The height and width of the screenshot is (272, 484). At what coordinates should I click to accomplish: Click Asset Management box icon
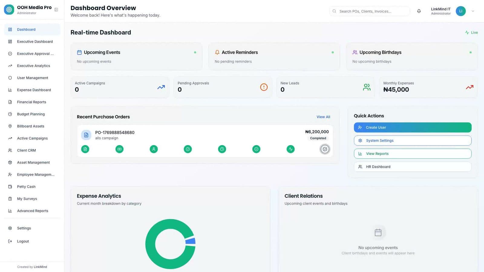pyautogui.click(x=10, y=162)
